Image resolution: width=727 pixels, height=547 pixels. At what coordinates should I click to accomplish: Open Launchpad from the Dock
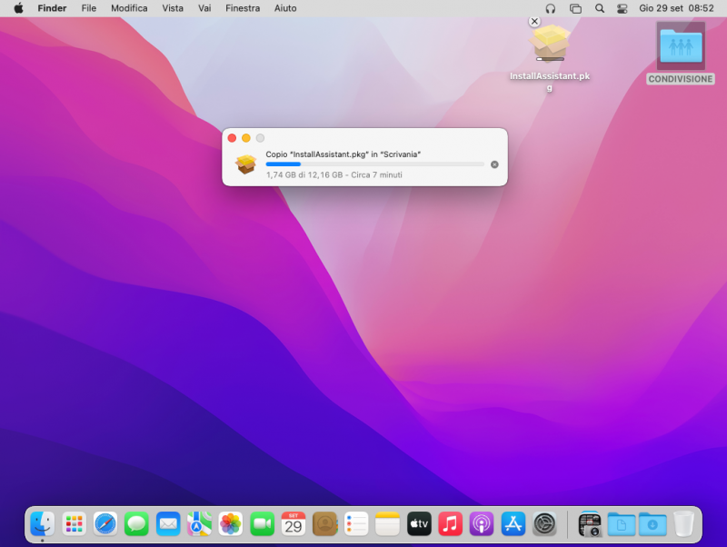pyautogui.click(x=75, y=524)
